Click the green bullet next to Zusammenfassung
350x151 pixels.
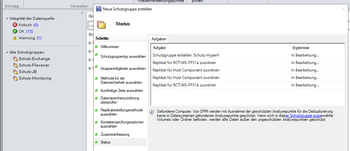(96, 134)
